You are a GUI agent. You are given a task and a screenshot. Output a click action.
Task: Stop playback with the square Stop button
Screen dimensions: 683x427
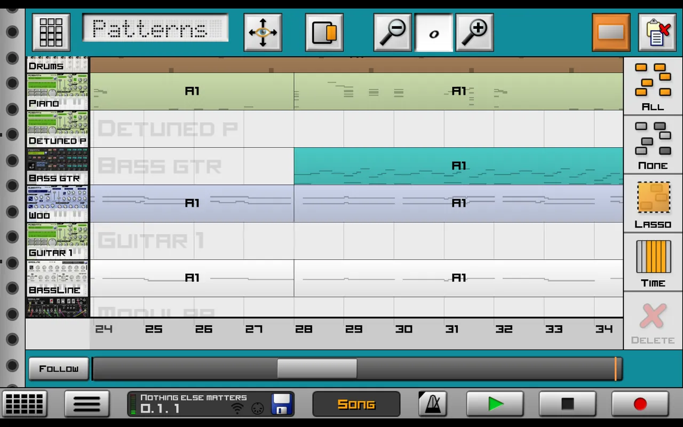click(x=568, y=404)
